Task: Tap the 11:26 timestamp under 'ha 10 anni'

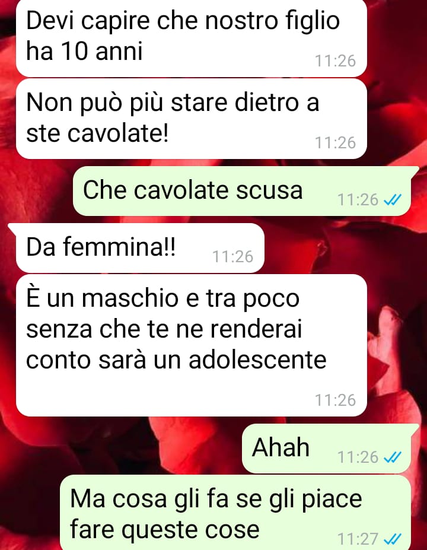Action: pyautogui.click(x=336, y=61)
